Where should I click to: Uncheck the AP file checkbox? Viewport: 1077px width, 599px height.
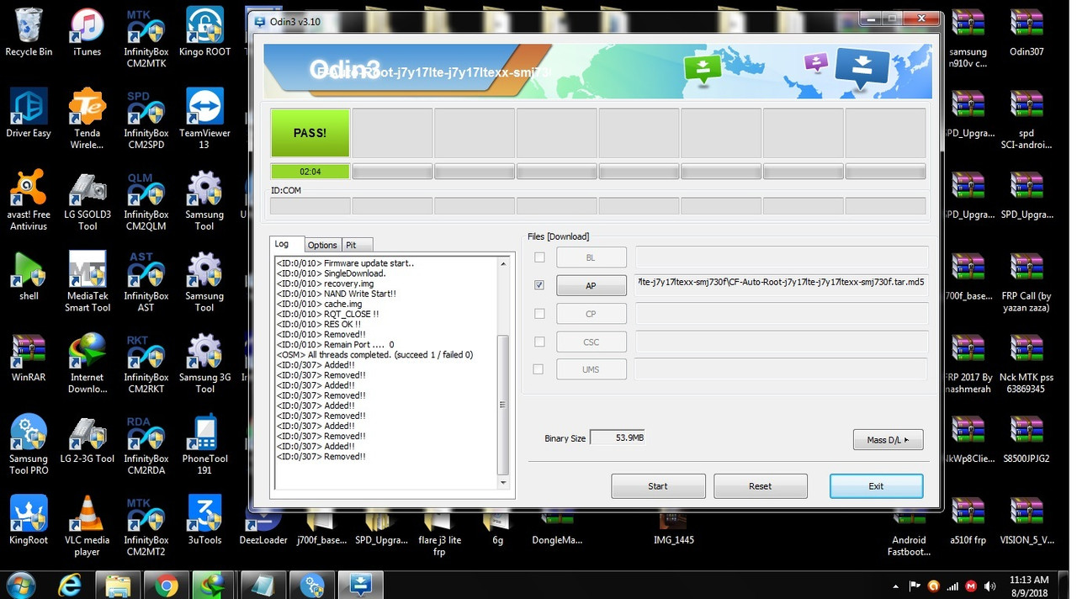coord(539,285)
